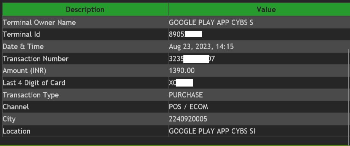
Task: Select the Transaction Type label
Action: 31,95
